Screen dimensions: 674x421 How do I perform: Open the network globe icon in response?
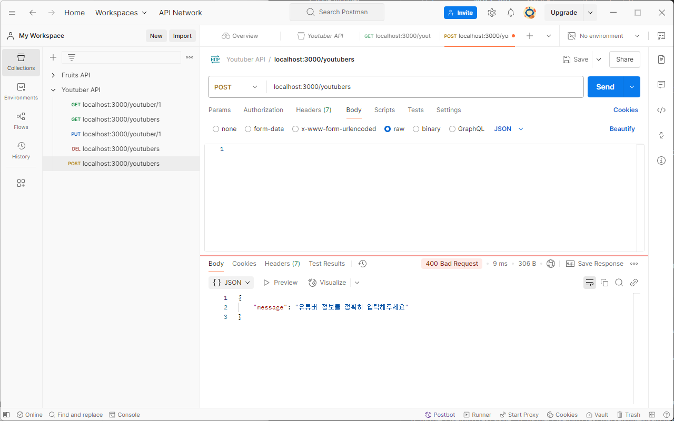coord(551,264)
